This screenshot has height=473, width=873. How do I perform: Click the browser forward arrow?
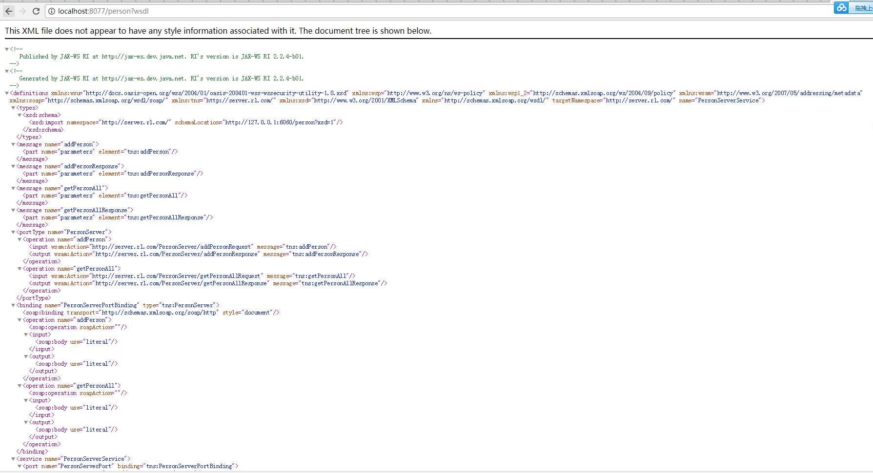22,11
